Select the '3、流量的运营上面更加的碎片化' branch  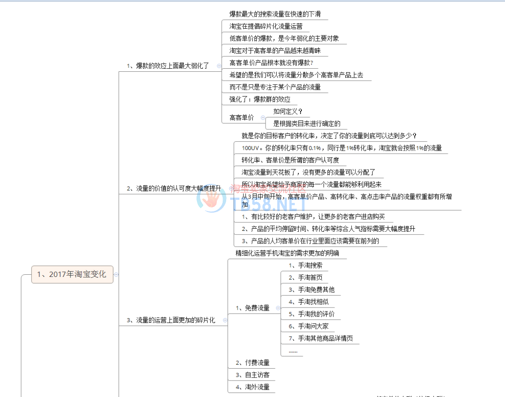[171, 320]
